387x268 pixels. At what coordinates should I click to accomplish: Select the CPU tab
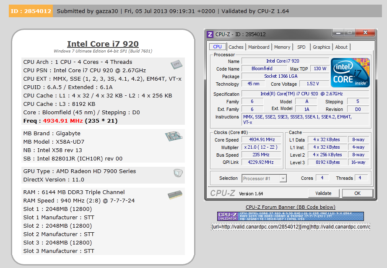tap(218, 47)
